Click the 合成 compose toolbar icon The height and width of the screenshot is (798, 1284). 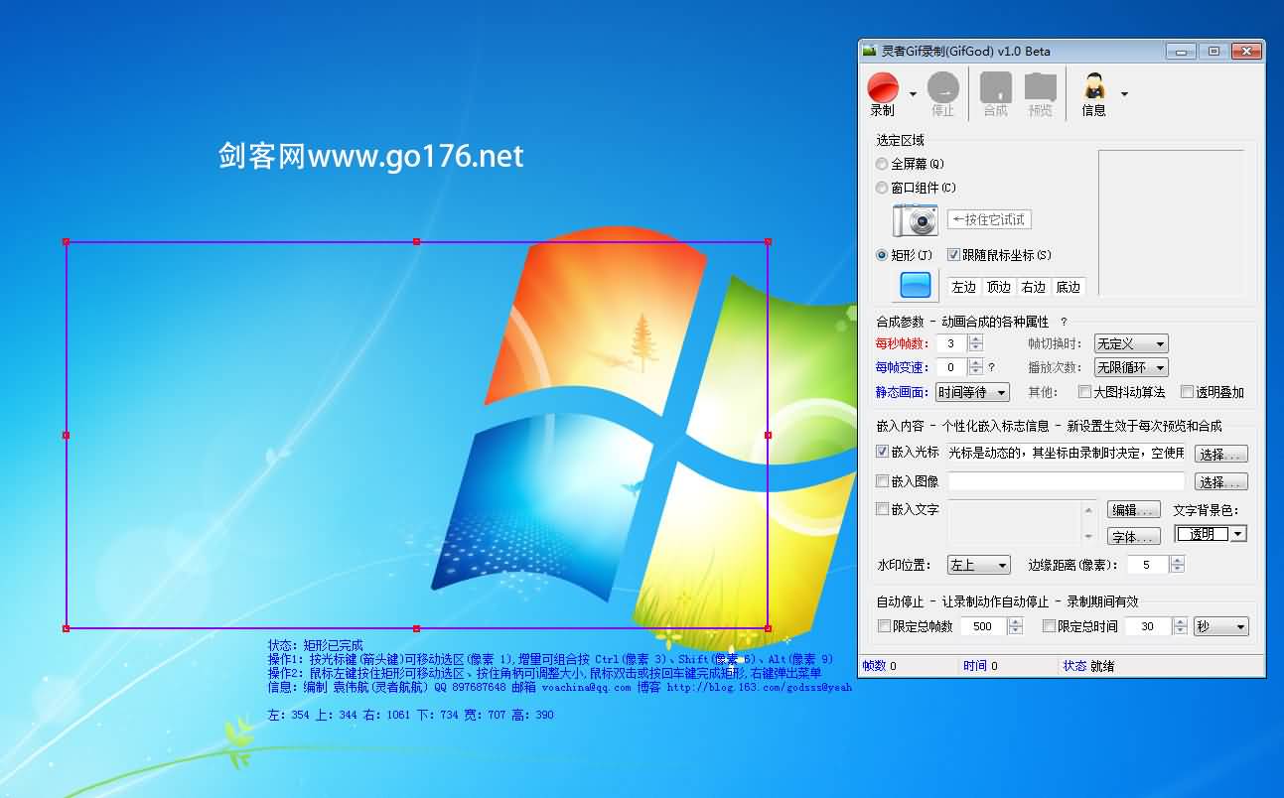click(996, 94)
